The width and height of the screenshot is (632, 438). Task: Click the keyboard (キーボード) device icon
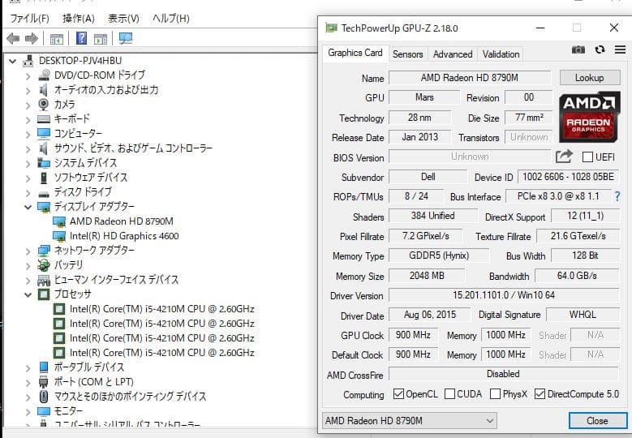tap(44, 119)
